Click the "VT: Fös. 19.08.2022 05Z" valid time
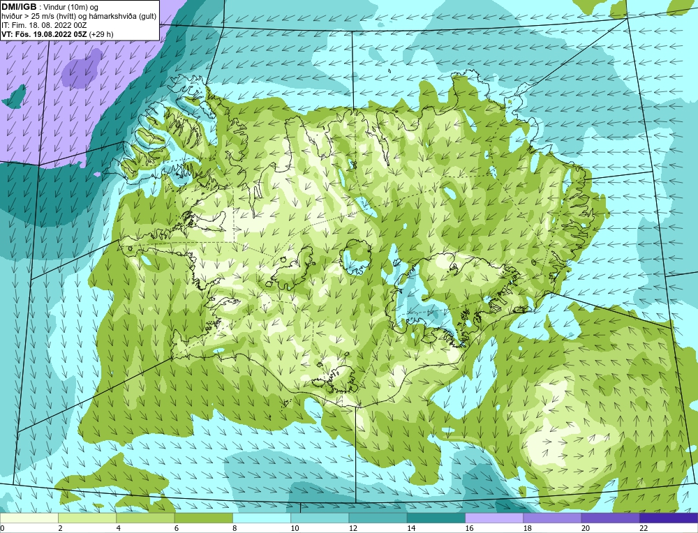Screen dimensions: 698x533 click(x=45, y=33)
